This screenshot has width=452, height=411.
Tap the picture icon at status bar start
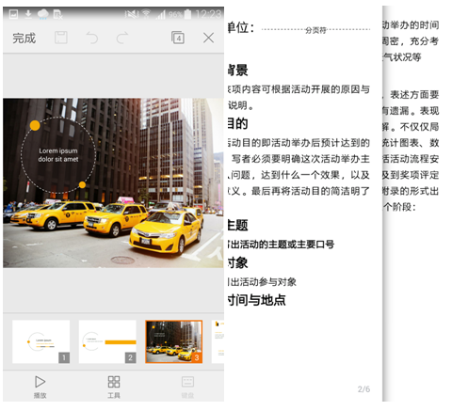(x=13, y=14)
